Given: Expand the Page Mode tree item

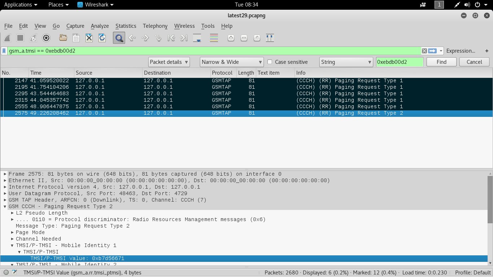Looking at the screenshot, I should click(x=13, y=232).
